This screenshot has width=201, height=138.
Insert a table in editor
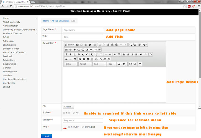(x=88, y=59)
